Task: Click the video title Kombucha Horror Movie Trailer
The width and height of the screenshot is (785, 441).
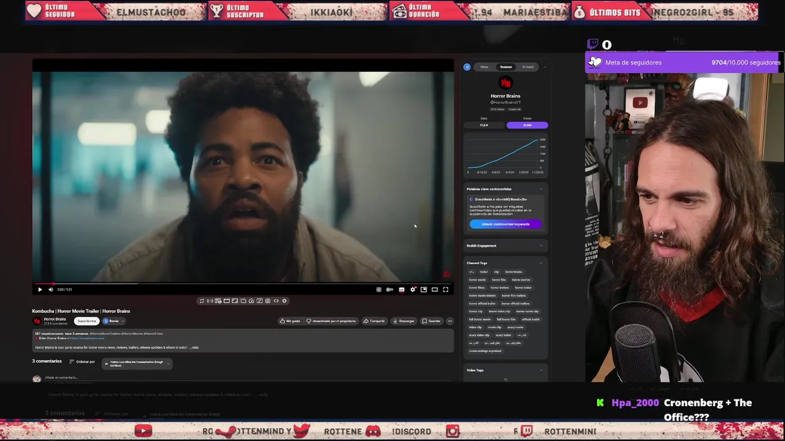Action: (81, 311)
